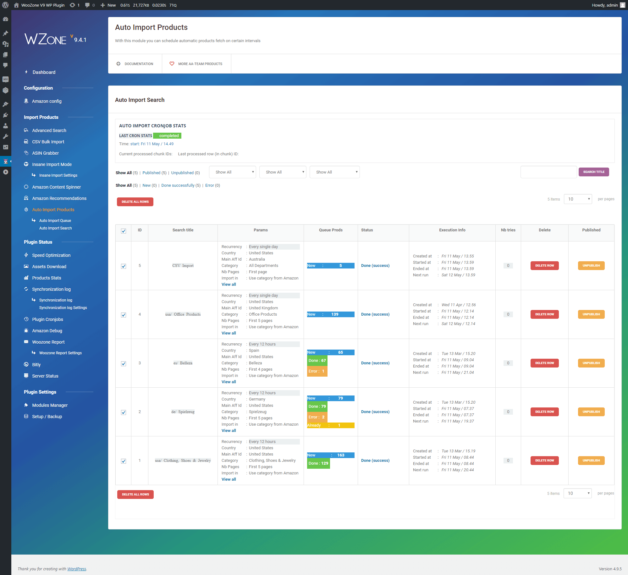Open the third Show All filter dropdown
The height and width of the screenshot is (575, 628).
tap(335, 172)
